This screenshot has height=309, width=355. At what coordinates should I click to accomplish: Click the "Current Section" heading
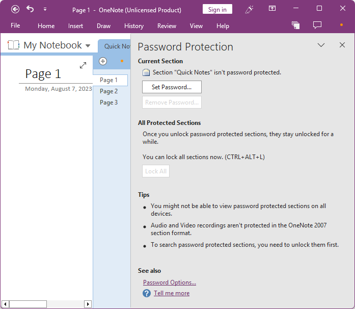pyautogui.click(x=160, y=61)
